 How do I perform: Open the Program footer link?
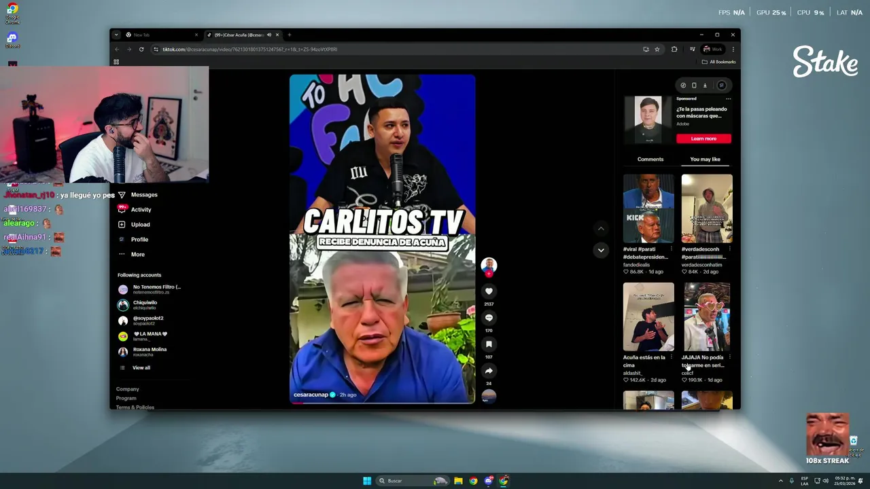126,398
